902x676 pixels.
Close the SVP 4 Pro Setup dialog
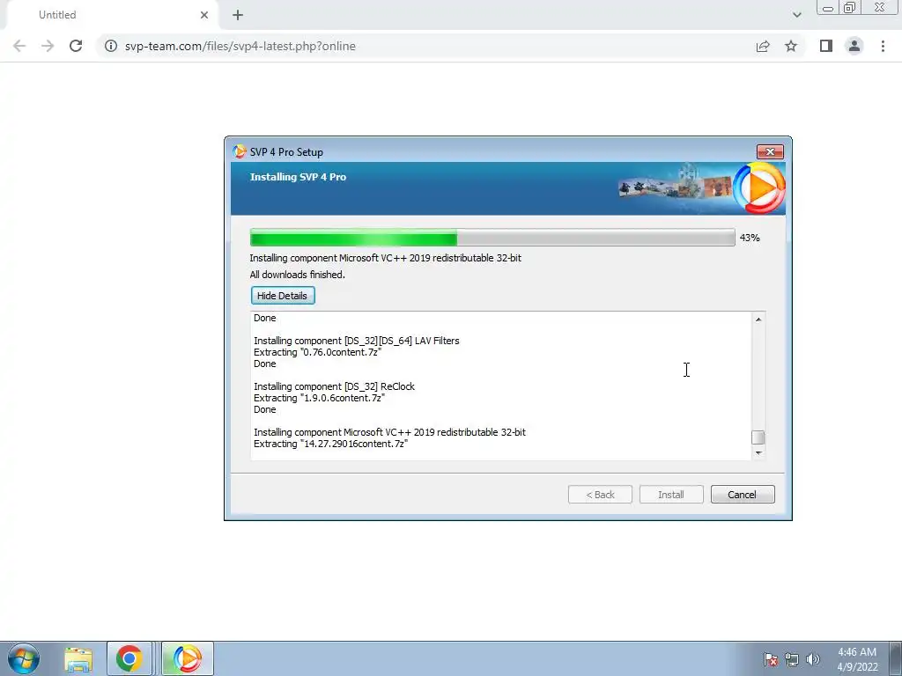770,151
